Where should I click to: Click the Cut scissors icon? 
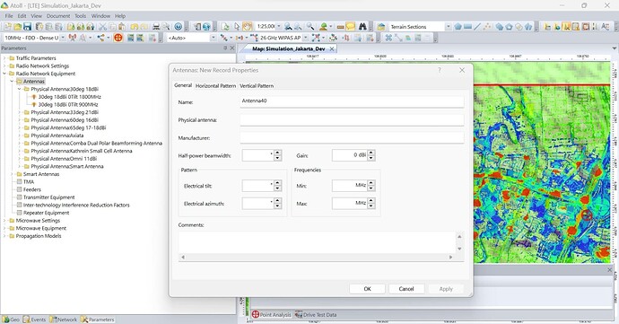pos(102,26)
